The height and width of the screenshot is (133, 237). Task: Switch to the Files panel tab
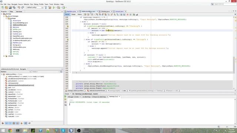(x=11, y=11)
